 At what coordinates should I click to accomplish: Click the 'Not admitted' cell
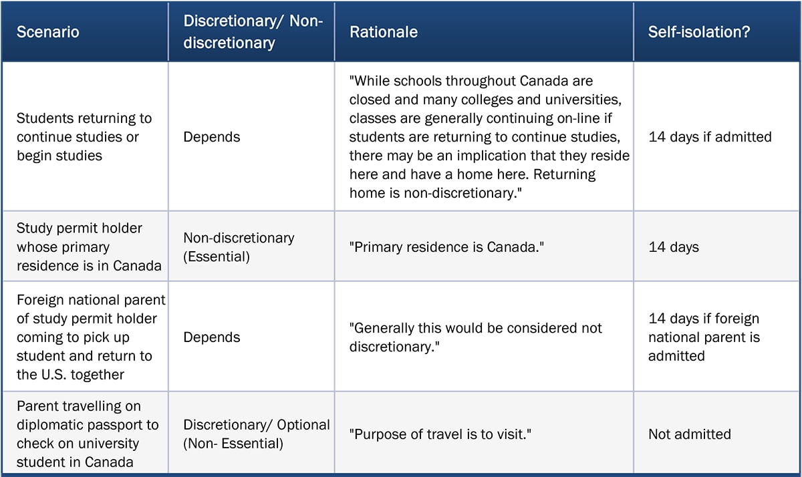pos(689,434)
